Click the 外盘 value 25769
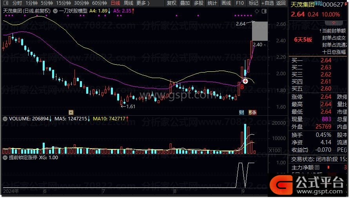 (x=323, y=127)
